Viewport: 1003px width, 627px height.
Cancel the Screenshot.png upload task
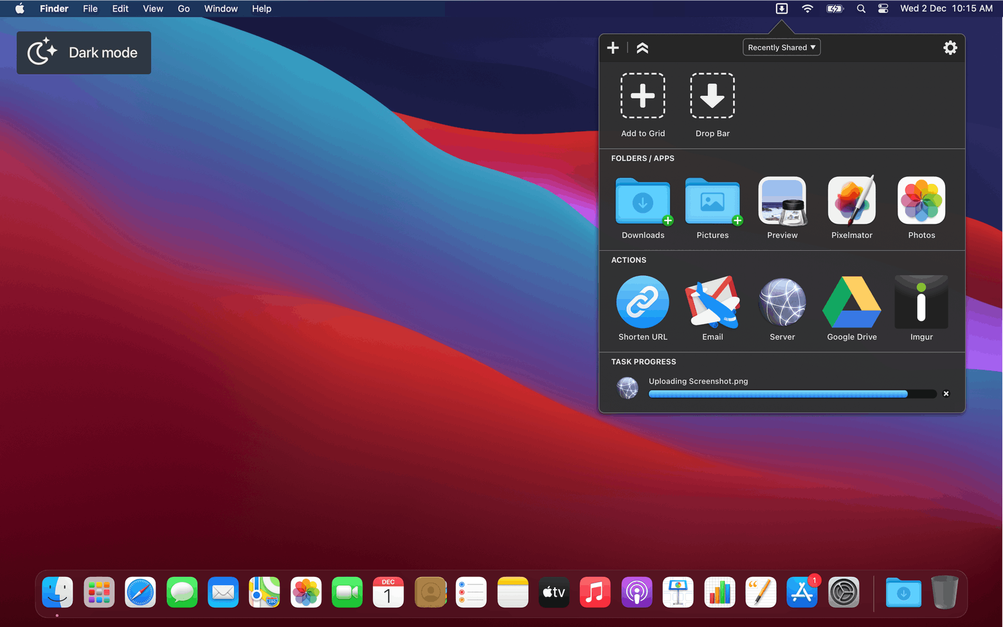click(946, 394)
